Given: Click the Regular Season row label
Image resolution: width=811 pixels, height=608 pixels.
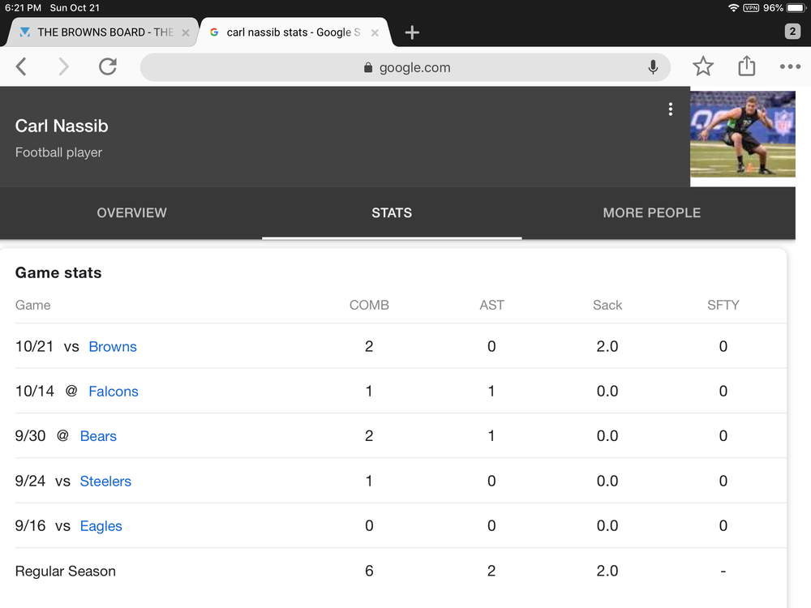Looking at the screenshot, I should pyautogui.click(x=65, y=571).
